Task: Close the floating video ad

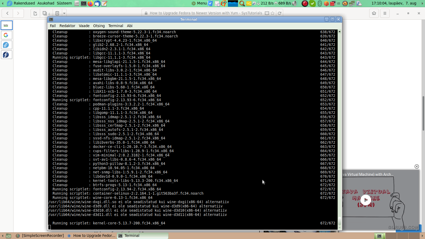Action: coord(417,167)
